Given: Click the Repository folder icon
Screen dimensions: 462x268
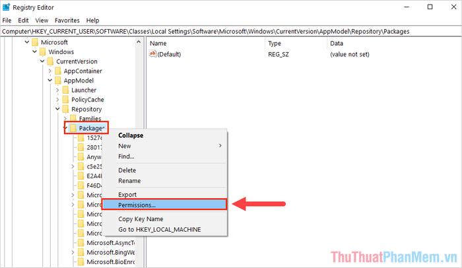Looking at the screenshot, I should click(x=66, y=109).
